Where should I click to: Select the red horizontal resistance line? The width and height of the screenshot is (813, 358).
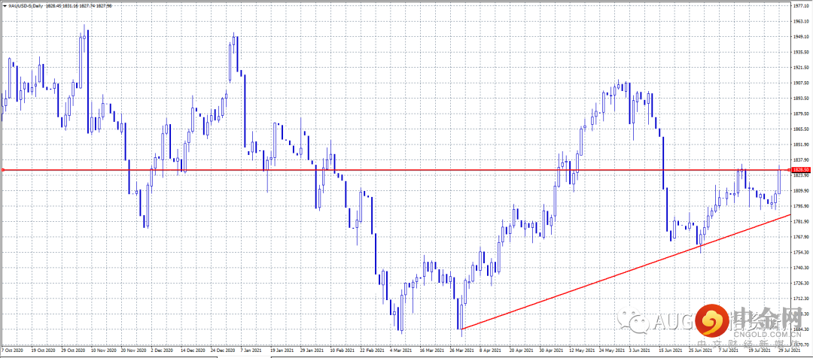coord(397,170)
